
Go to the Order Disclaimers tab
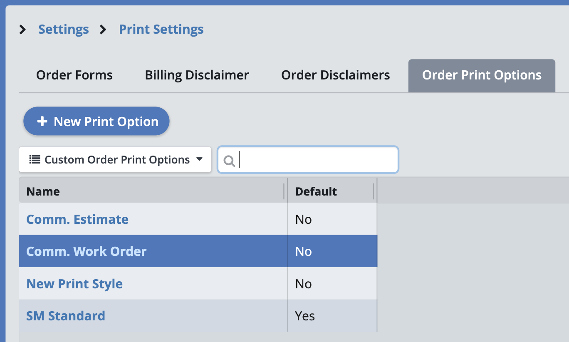point(335,75)
